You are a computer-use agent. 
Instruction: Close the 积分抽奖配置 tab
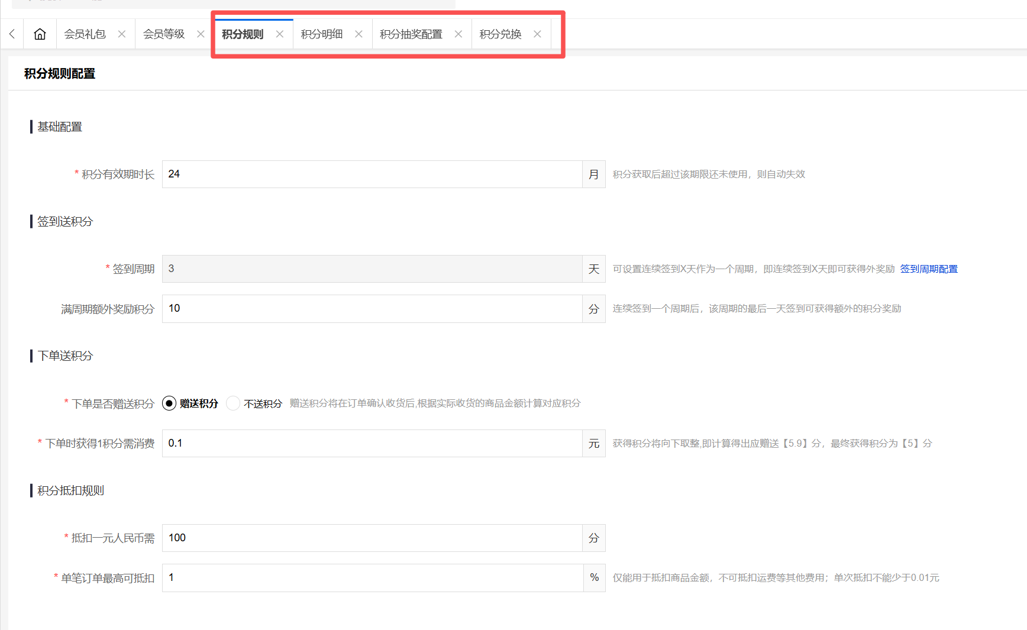(x=458, y=34)
